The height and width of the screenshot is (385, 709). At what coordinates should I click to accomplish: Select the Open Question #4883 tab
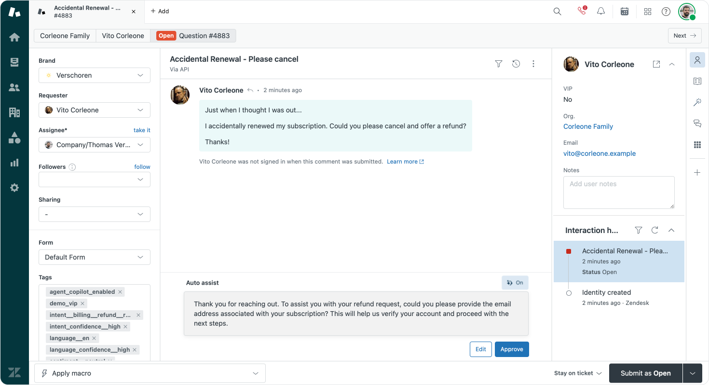[x=193, y=36]
